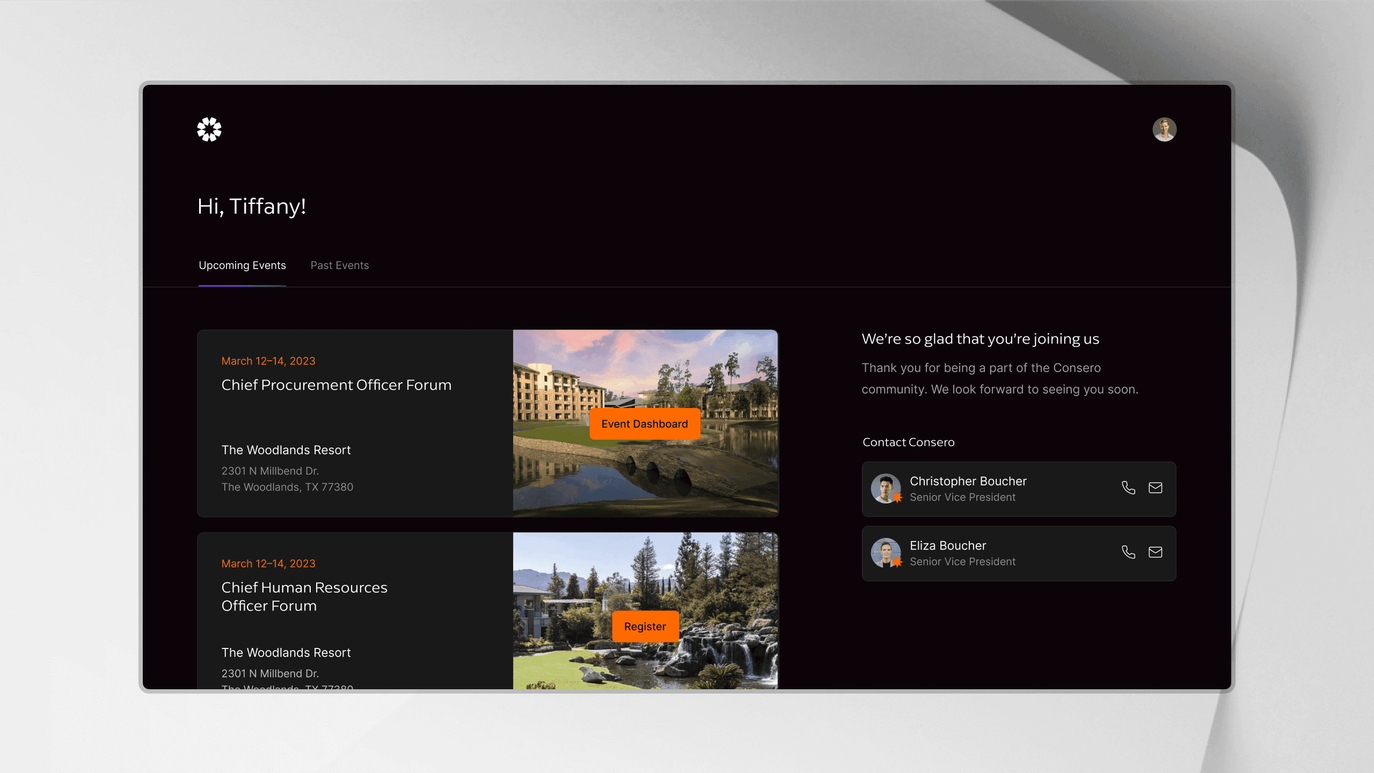Switch to the Upcoming Events tab
The image size is (1374, 773).
242,265
